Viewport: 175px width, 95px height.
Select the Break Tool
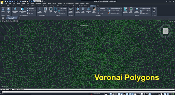[x=62, y=13]
